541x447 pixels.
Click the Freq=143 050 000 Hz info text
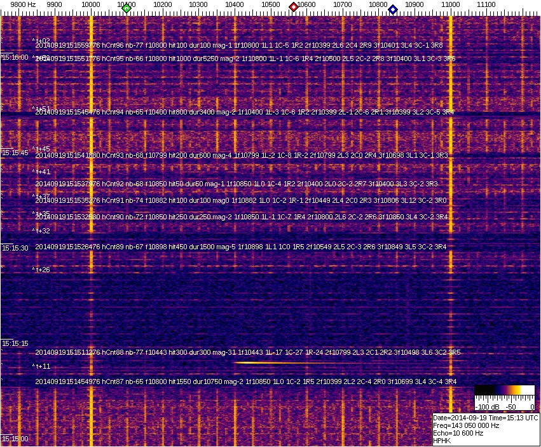[465, 425]
